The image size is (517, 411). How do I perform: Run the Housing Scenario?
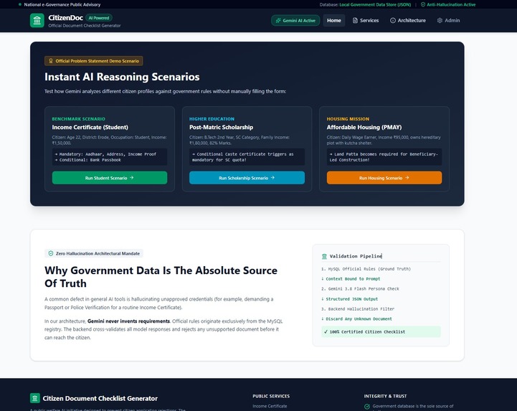(x=384, y=178)
